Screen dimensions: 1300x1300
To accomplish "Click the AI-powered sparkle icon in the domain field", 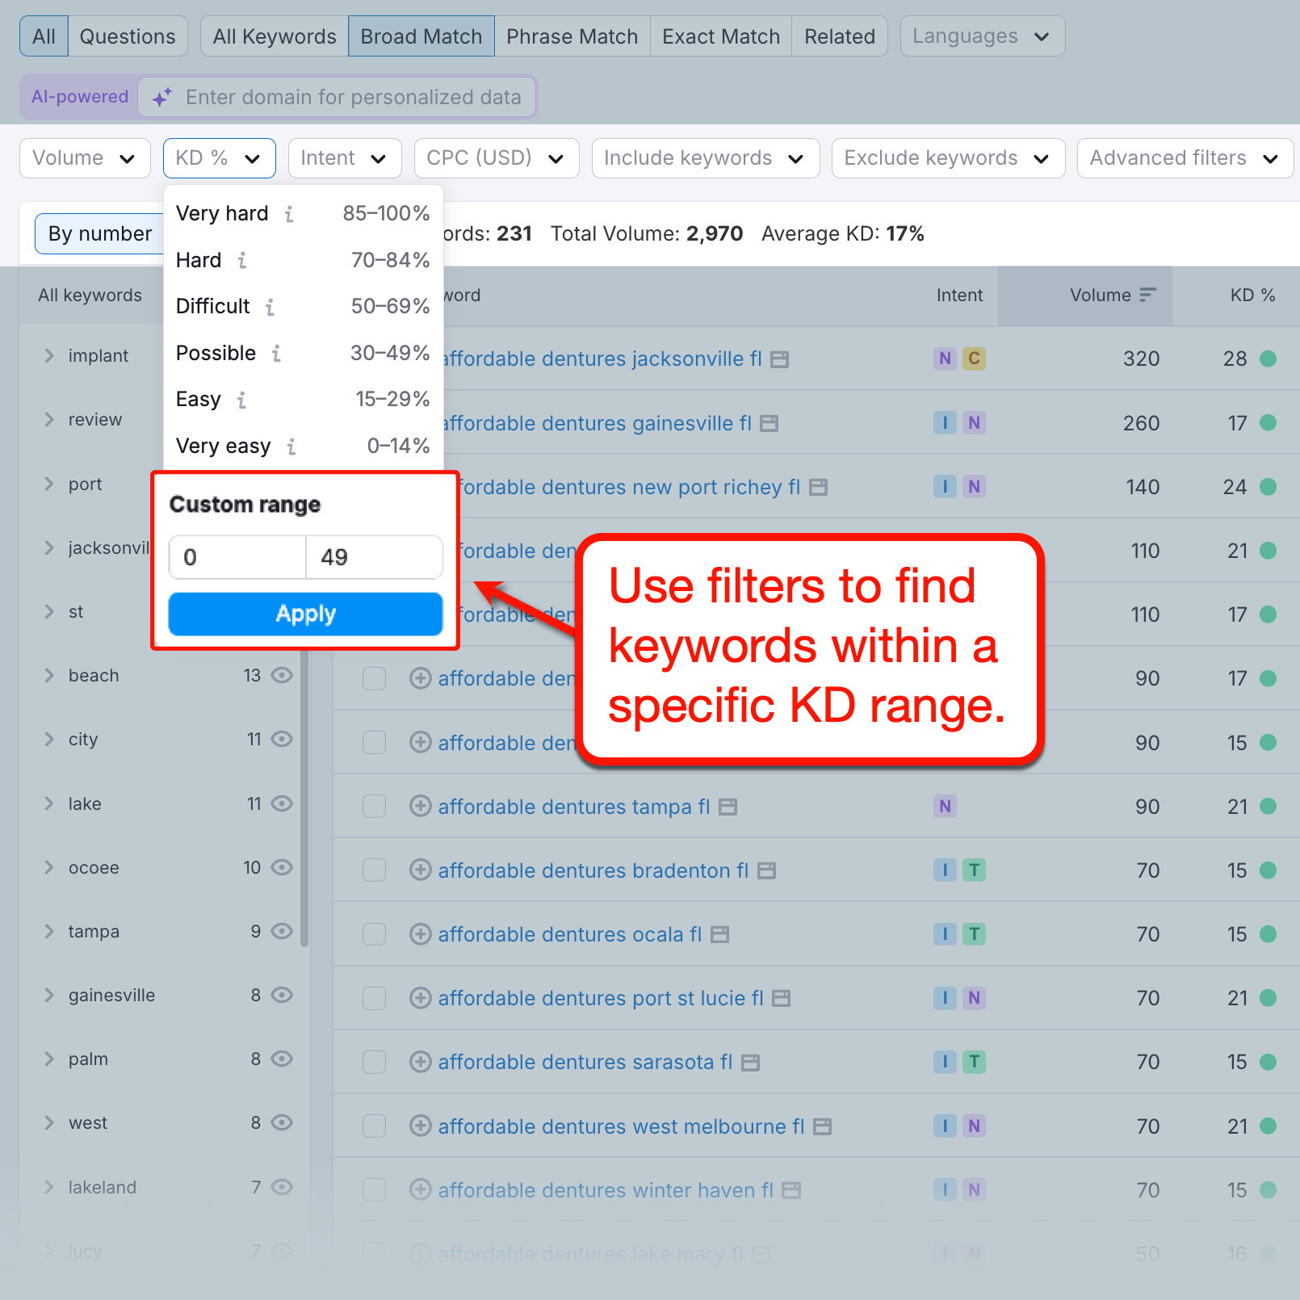I will point(161,97).
